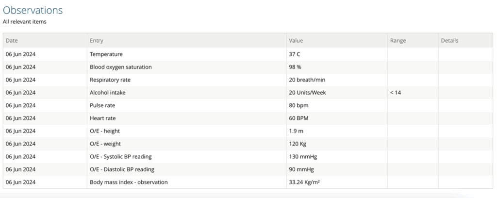Click the '< 14' range cell

click(x=395, y=93)
